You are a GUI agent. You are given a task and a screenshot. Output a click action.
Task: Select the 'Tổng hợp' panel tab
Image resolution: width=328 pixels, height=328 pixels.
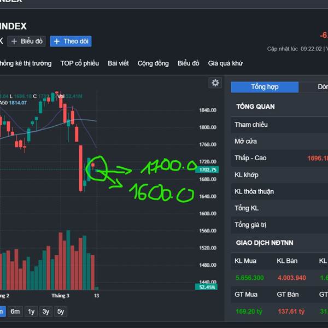pos(265,87)
